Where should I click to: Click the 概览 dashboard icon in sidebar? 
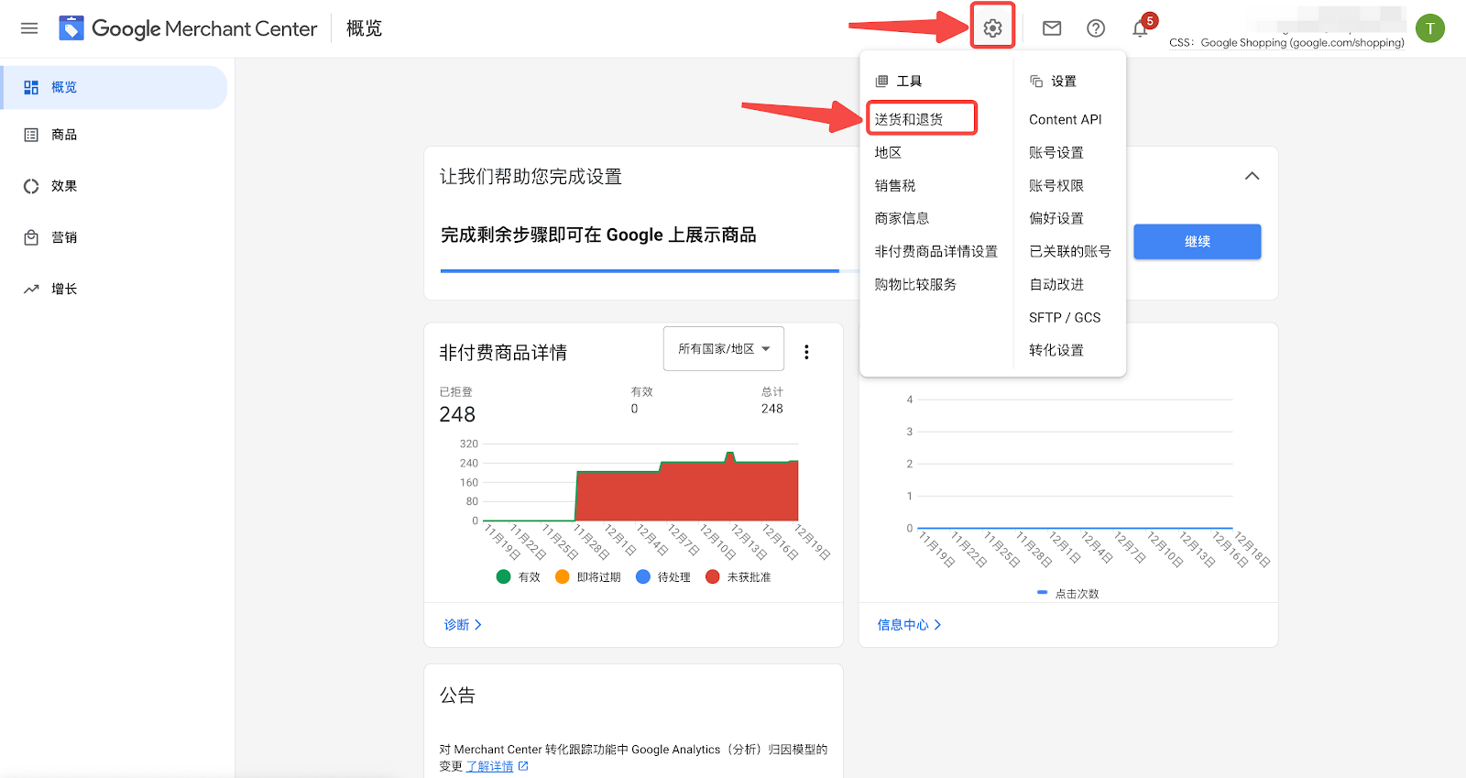(31, 87)
